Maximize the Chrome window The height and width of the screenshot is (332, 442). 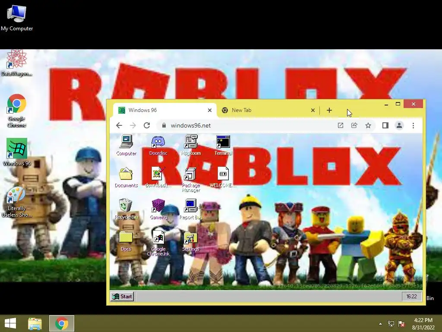[398, 104]
